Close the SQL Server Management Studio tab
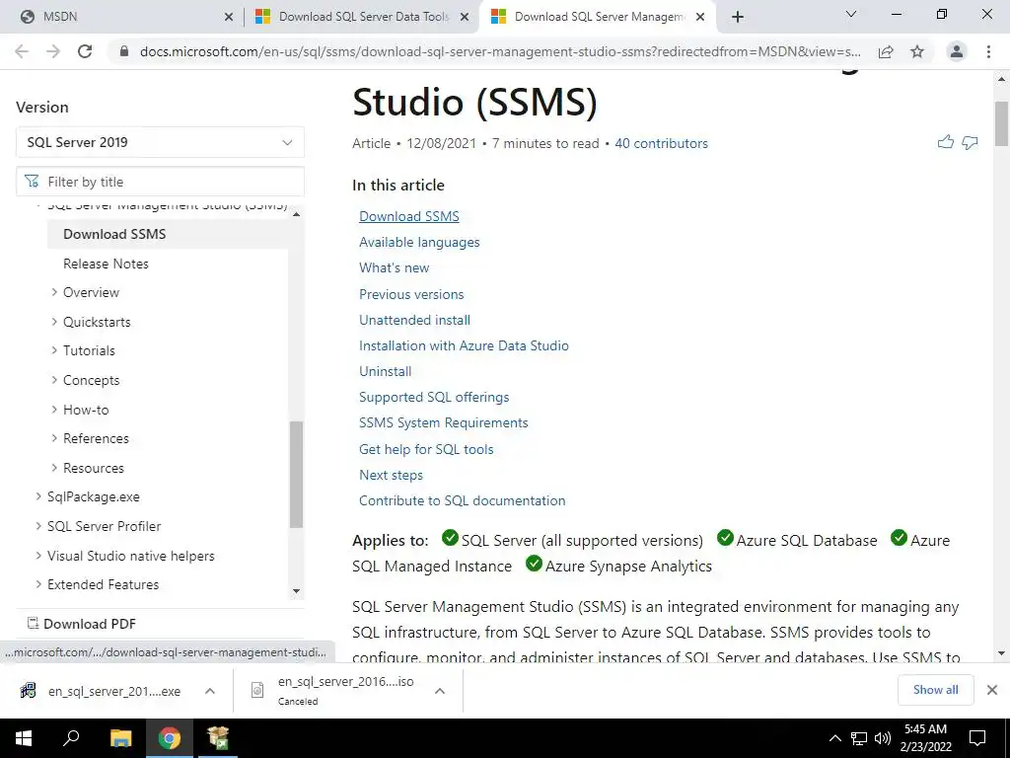 pos(700,18)
